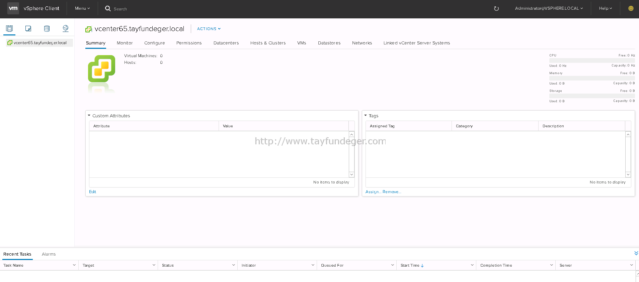Switch to the Permissions tab

(189, 43)
